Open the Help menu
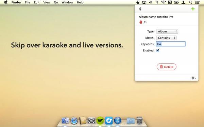This screenshot has height=127, width=204. tap(80, 2)
